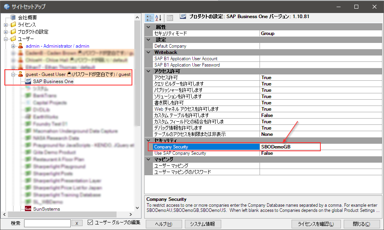Select SAP Business One under guest
Image resolution: width=384 pixels, height=230 pixels.
pyautogui.click(x=53, y=81)
